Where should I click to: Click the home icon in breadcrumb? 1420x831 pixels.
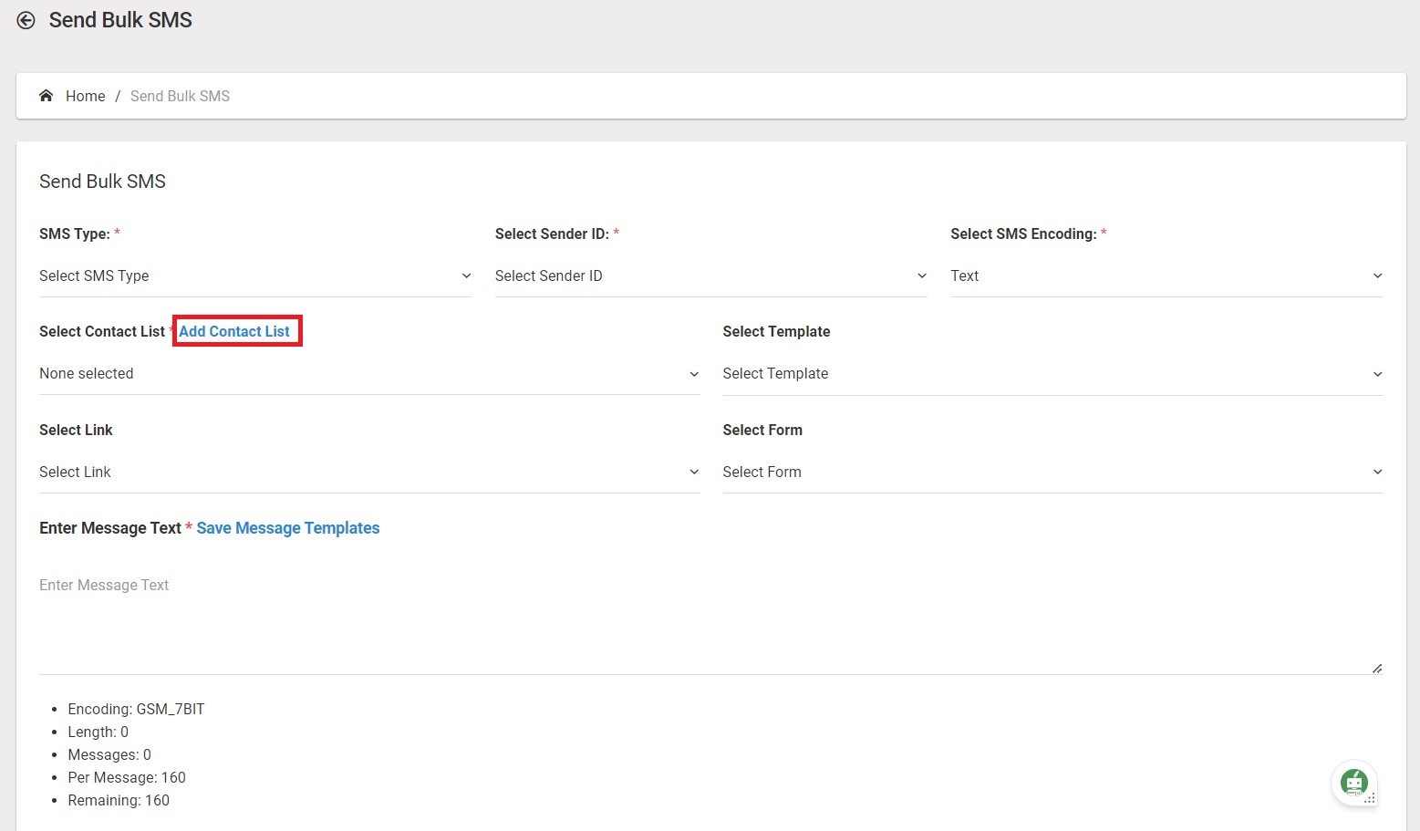(x=47, y=96)
